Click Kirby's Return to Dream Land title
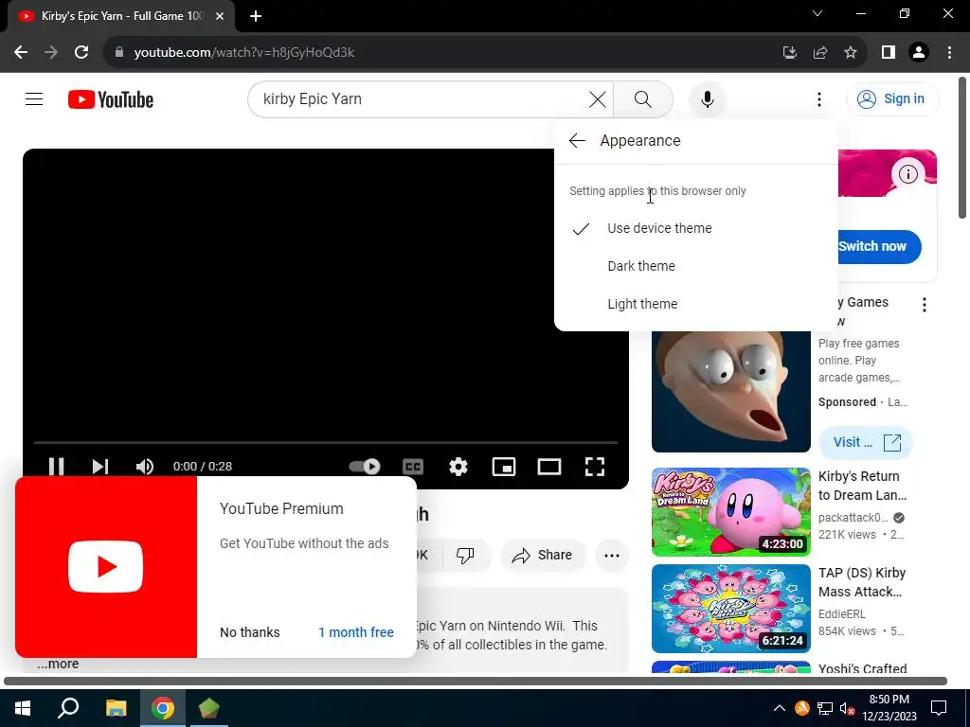 tap(862, 486)
